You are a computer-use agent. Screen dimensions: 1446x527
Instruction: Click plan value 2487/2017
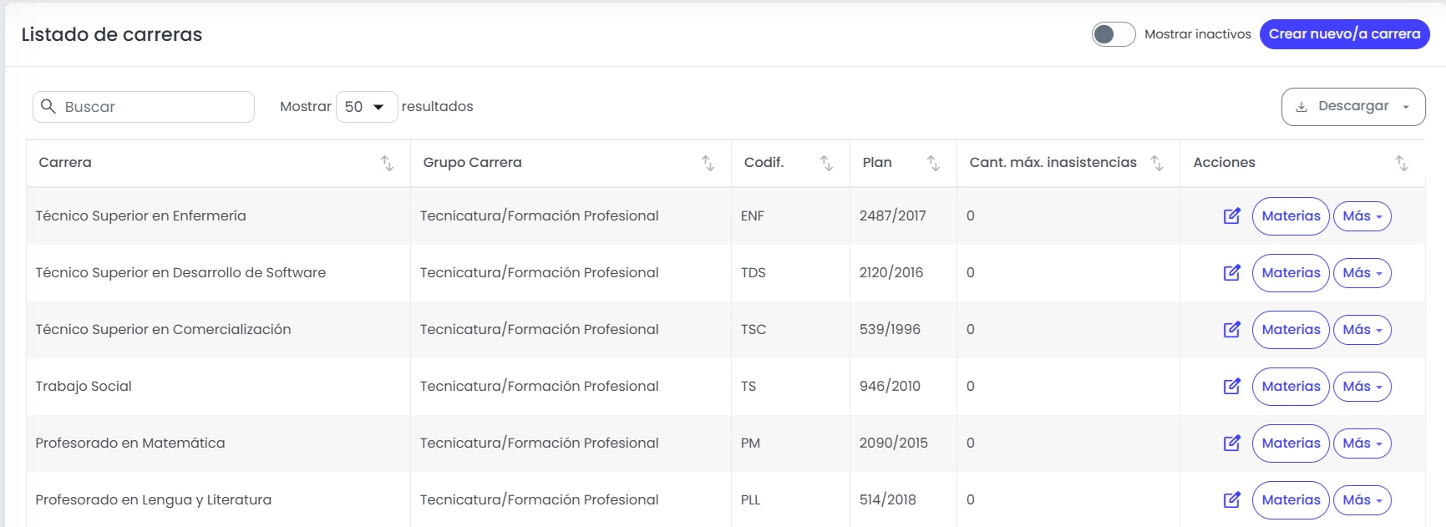[x=892, y=216]
